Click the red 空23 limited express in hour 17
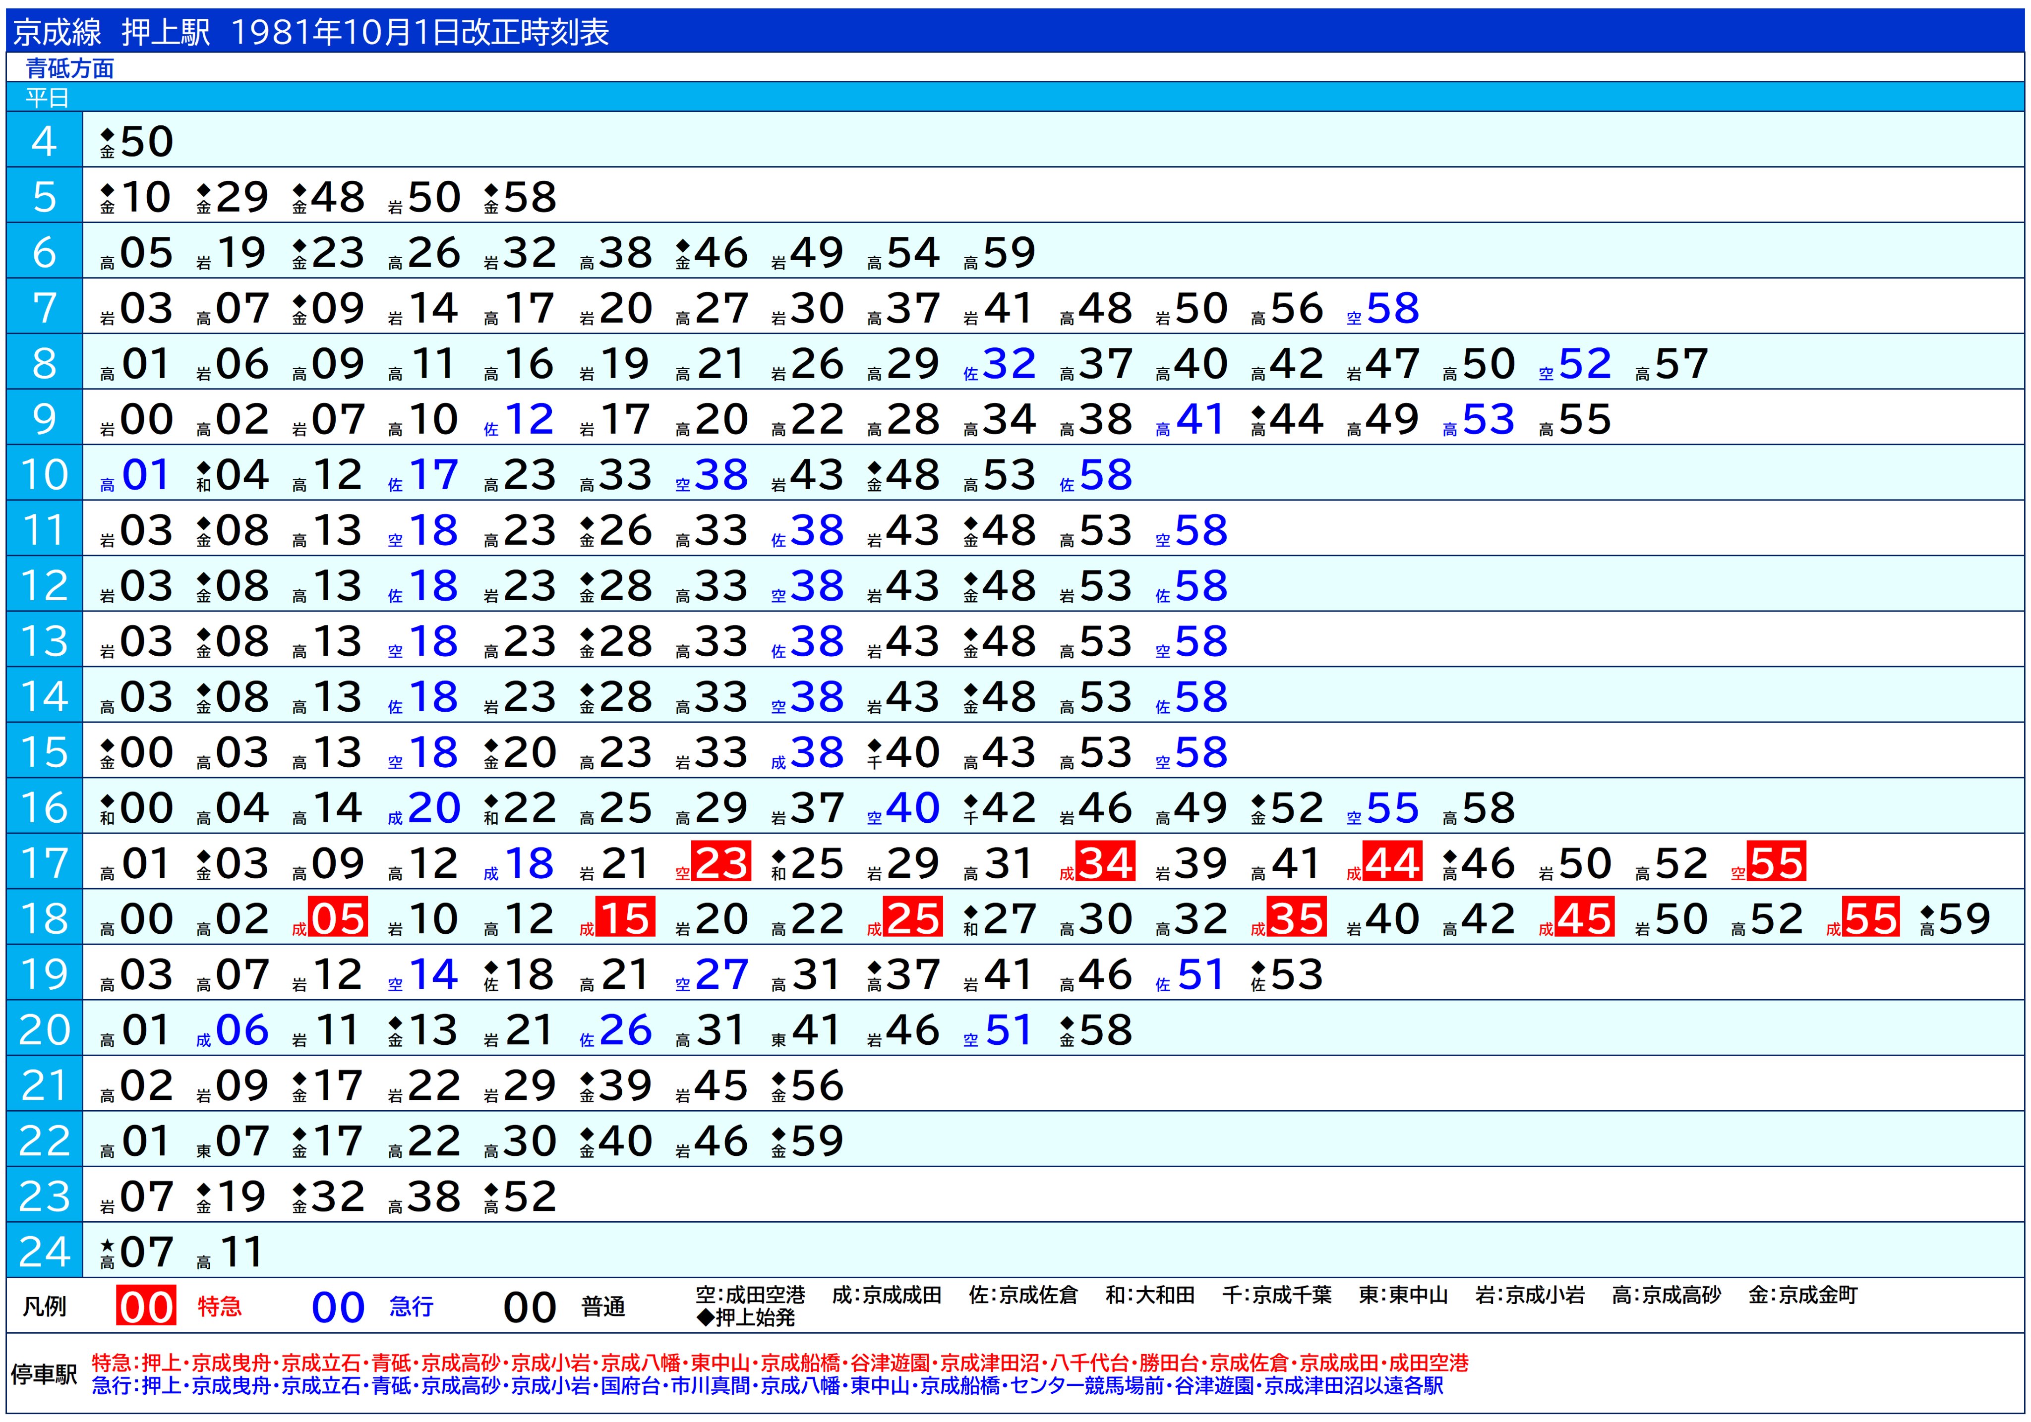Image resolution: width=2031 pixels, height=1422 pixels. pos(713,862)
